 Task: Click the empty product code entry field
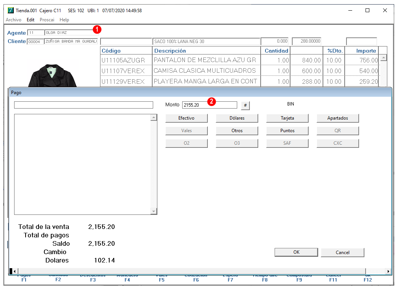[x=126, y=41]
